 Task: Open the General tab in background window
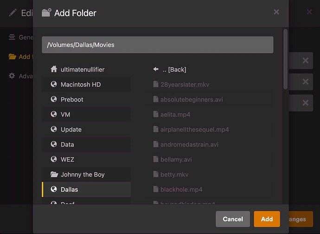click(20, 38)
